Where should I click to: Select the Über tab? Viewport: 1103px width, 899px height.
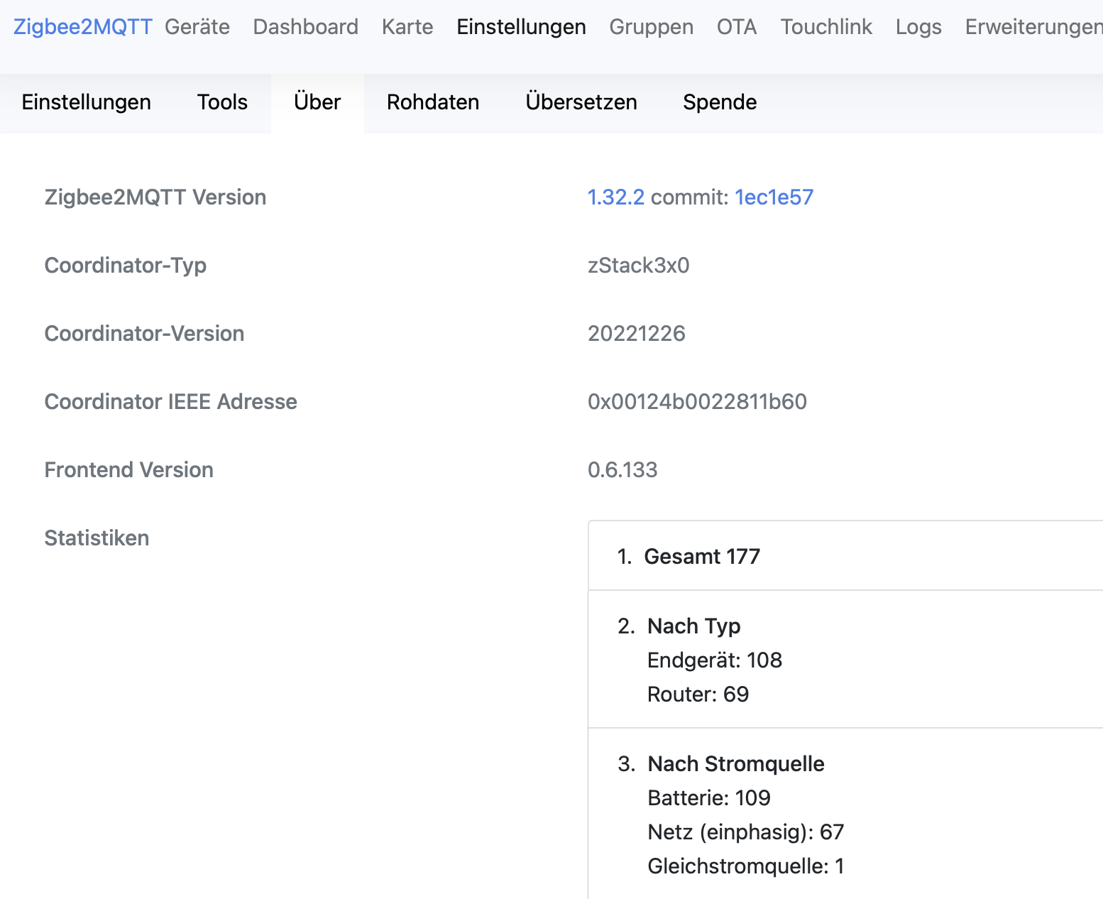pos(317,102)
